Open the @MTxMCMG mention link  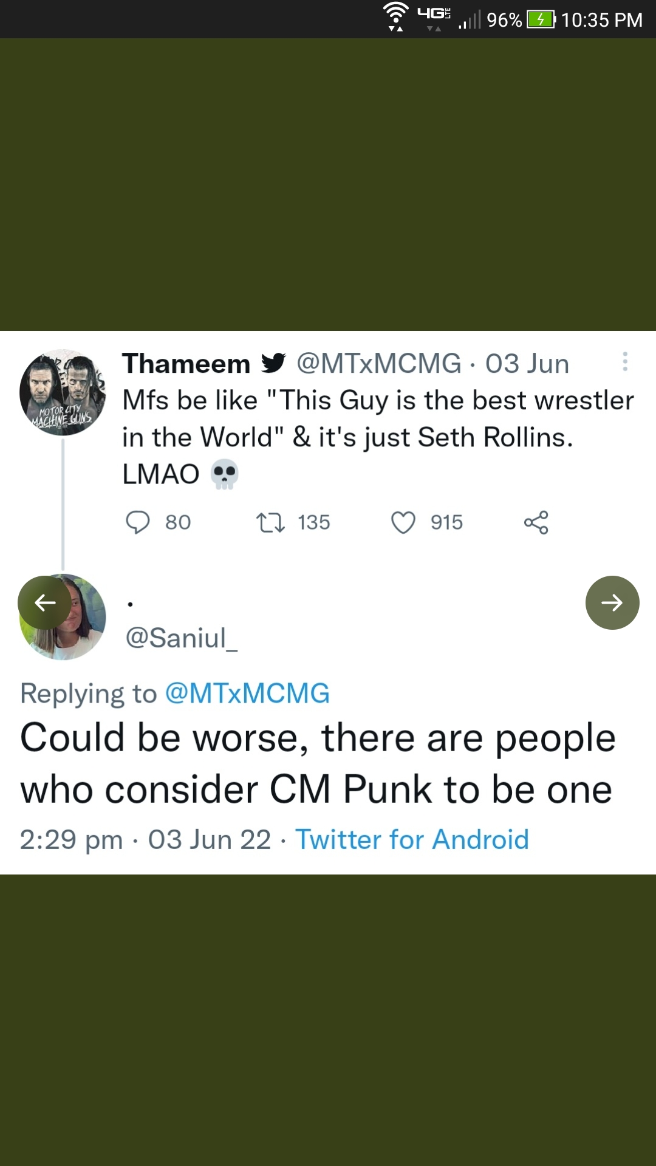coord(247,694)
